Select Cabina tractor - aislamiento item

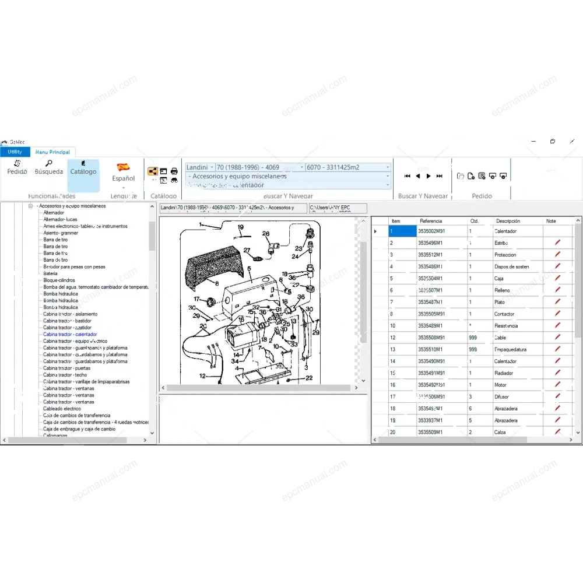(71, 314)
